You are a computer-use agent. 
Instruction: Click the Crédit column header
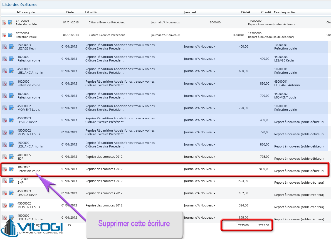(x=266, y=12)
